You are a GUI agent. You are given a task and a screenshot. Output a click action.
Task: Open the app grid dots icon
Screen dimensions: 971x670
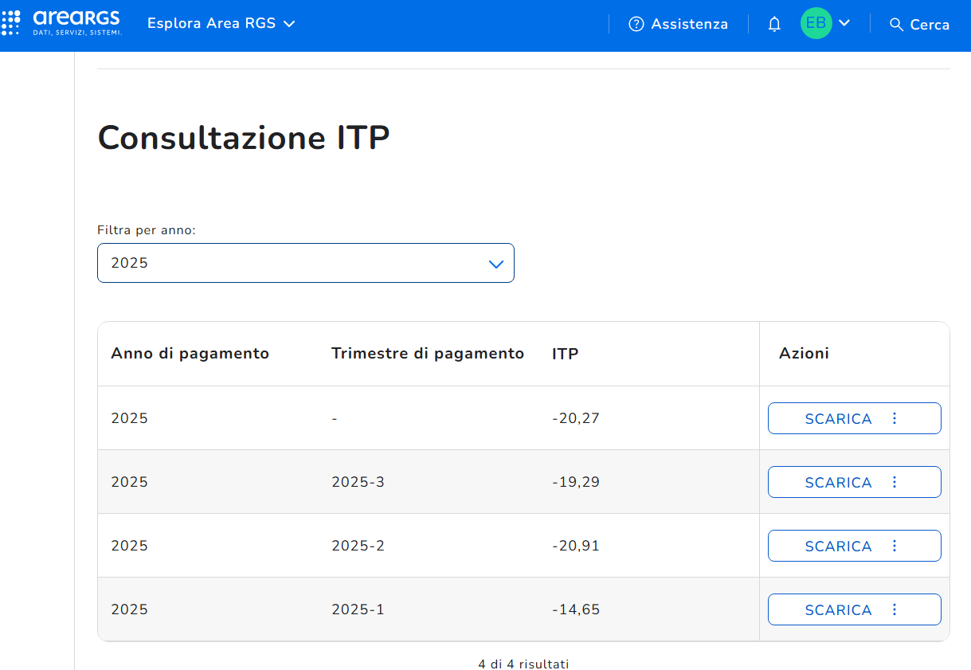[11, 23]
